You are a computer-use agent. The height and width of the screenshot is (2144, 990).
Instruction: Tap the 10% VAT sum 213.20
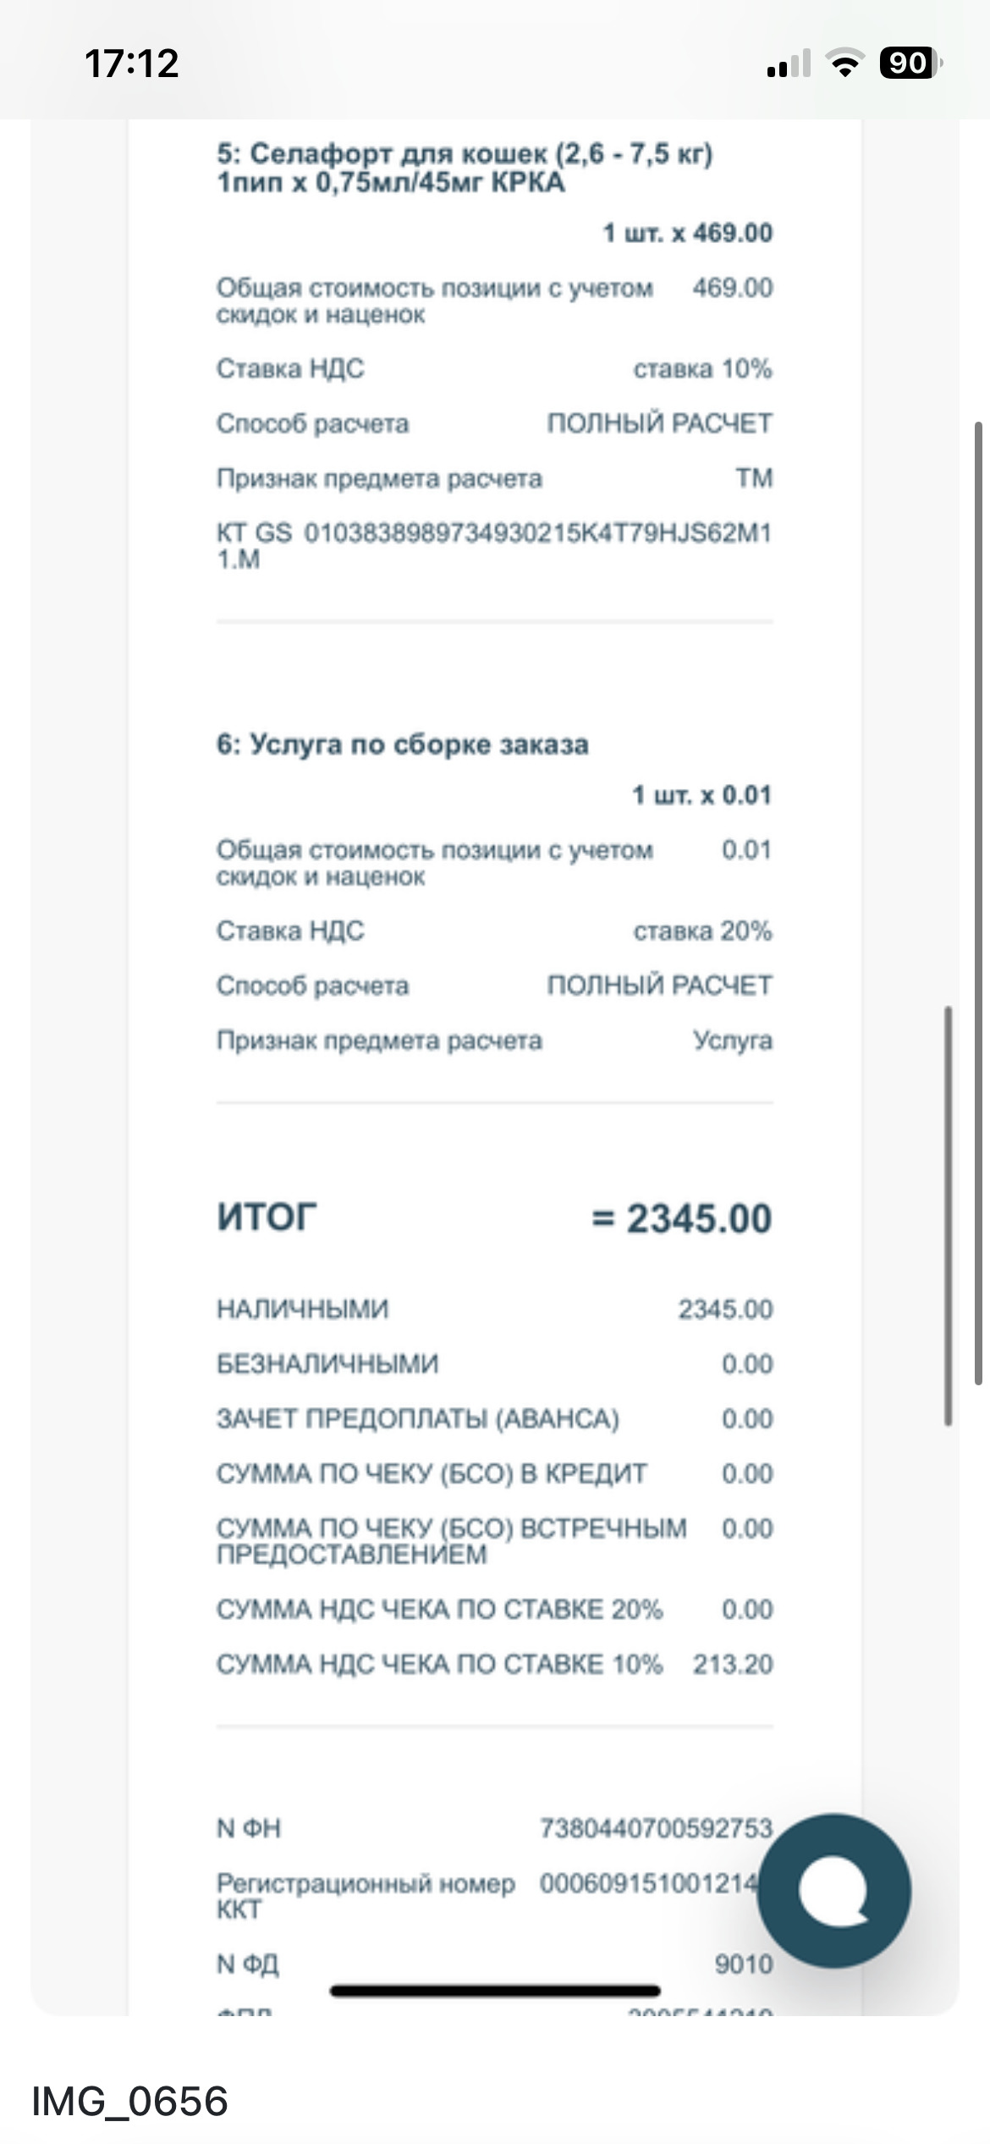(732, 1664)
